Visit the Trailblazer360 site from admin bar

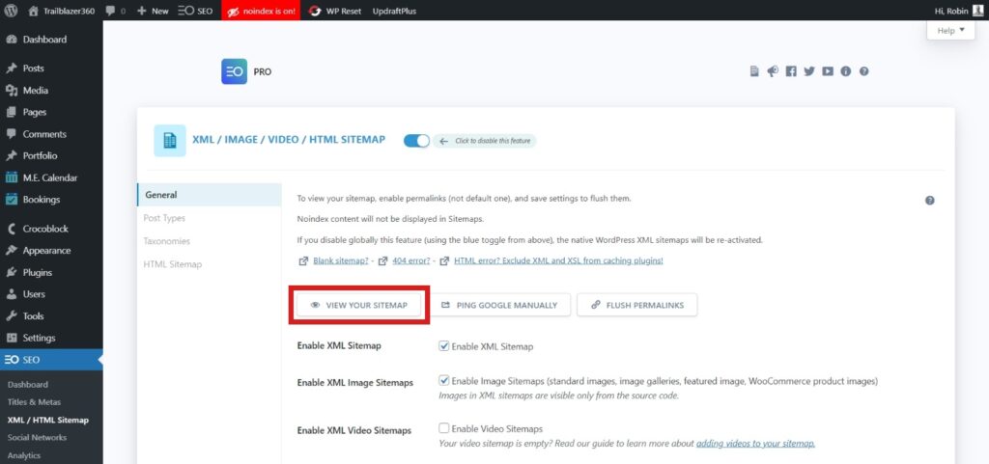[x=62, y=11]
